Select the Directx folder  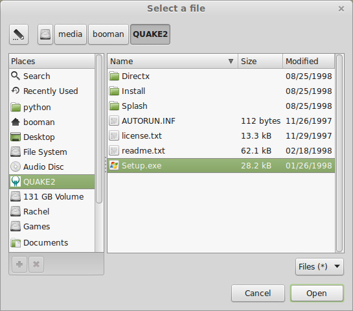tap(222, 76)
